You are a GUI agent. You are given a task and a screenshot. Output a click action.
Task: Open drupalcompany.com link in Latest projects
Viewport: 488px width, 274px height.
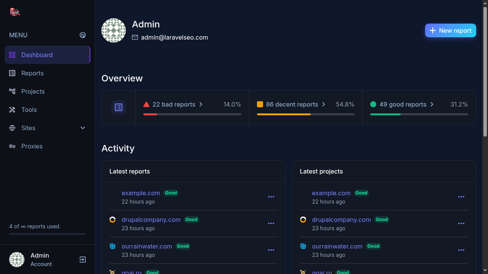click(x=342, y=220)
